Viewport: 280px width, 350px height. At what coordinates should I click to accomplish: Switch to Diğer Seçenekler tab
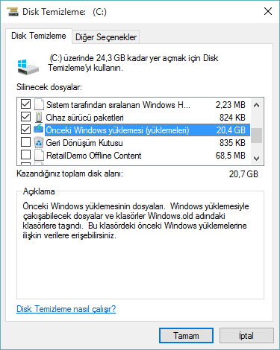106,37
